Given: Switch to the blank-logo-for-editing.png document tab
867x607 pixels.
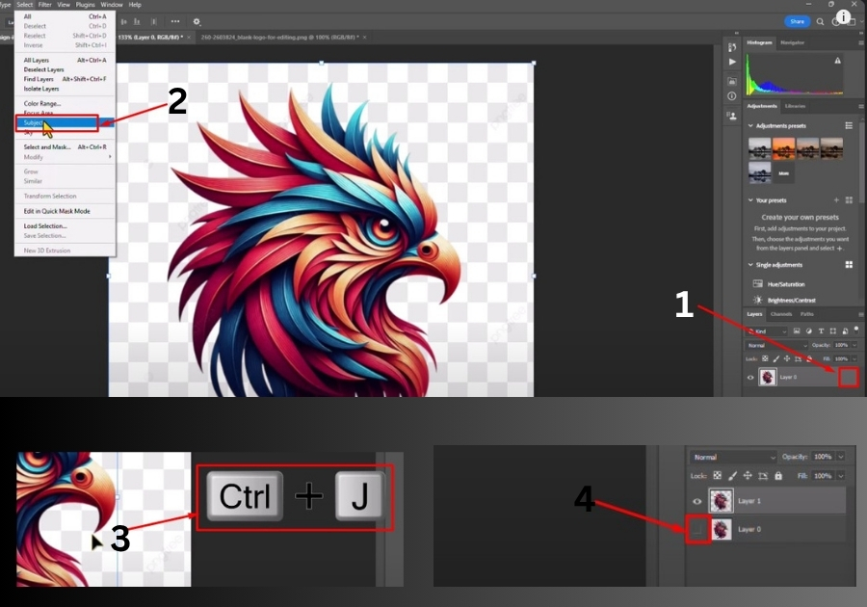Looking at the screenshot, I should (x=279, y=37).
